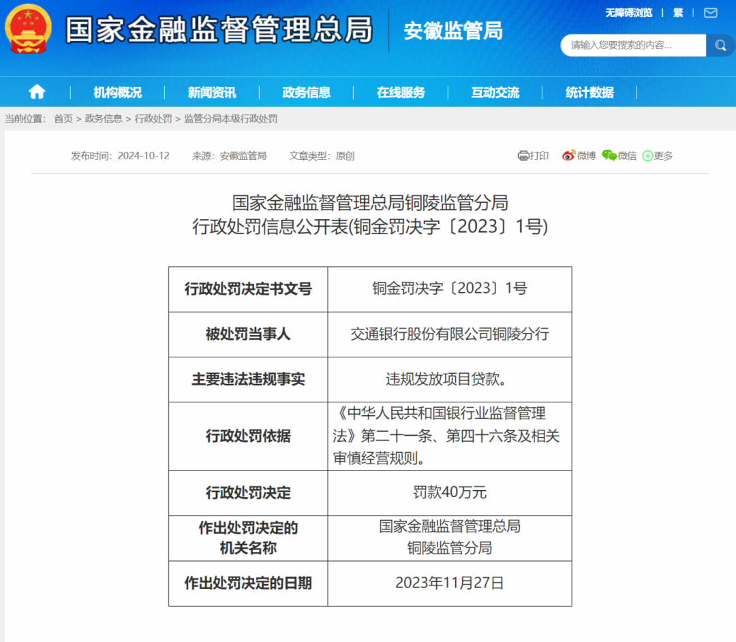The height and width of the screenshot is (642, 736).
Task: Go to 首页 in the breadcrumb
Action: coord(63,118)
